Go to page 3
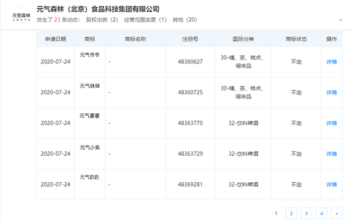 click(306, 213)
